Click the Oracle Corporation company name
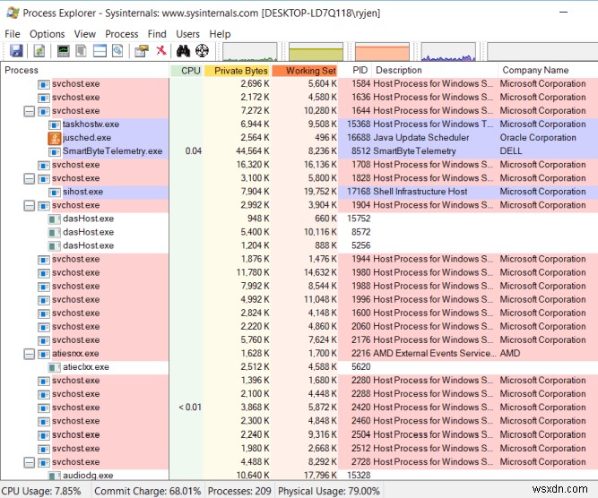This screenshot has width=598, height=498. 538,138
